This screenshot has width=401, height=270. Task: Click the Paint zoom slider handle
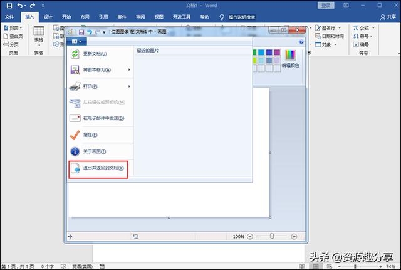click(272, 236)
